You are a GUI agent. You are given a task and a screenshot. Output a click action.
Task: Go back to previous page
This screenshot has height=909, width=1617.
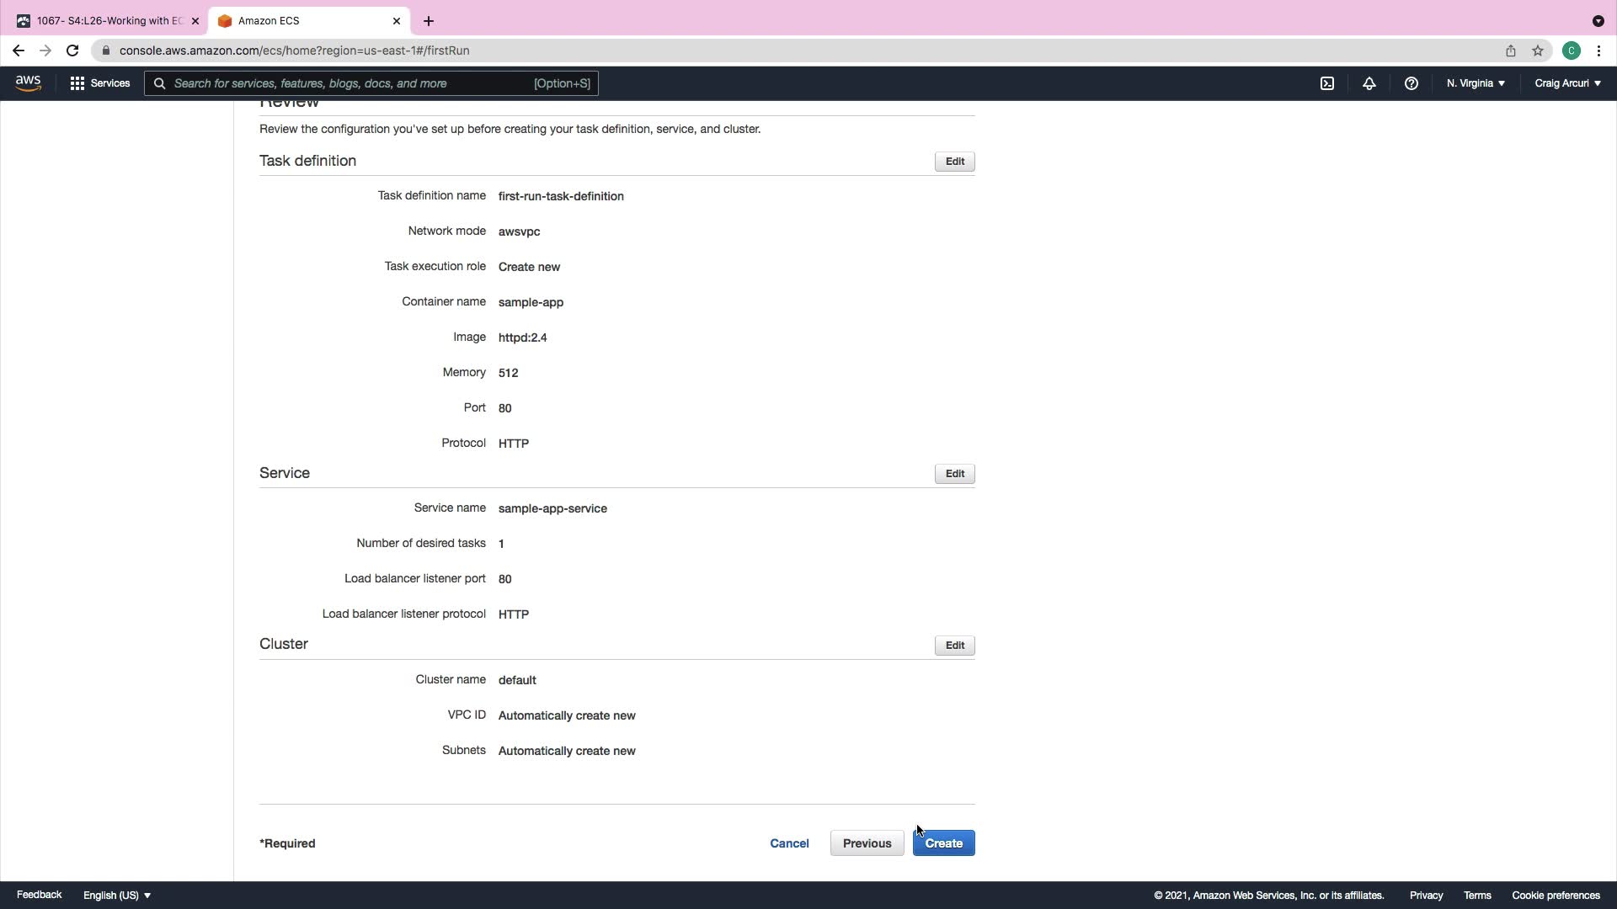pos(19,50)
